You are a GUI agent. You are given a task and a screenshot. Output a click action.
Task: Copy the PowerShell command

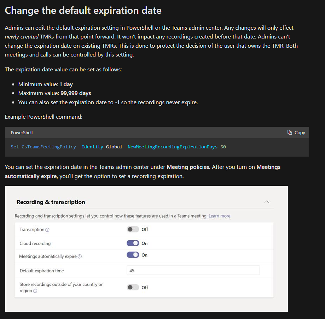tap(296, 132)
